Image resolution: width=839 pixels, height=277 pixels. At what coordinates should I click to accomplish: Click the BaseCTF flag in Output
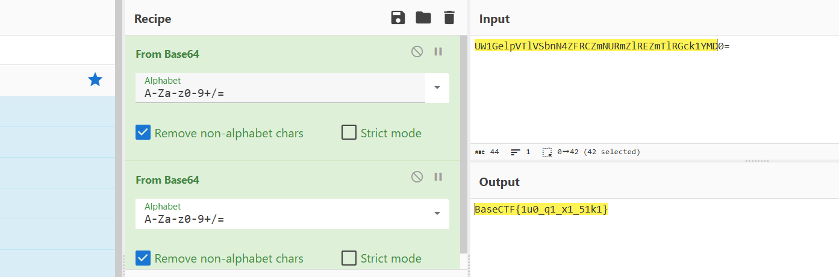[x=541, y=210]
